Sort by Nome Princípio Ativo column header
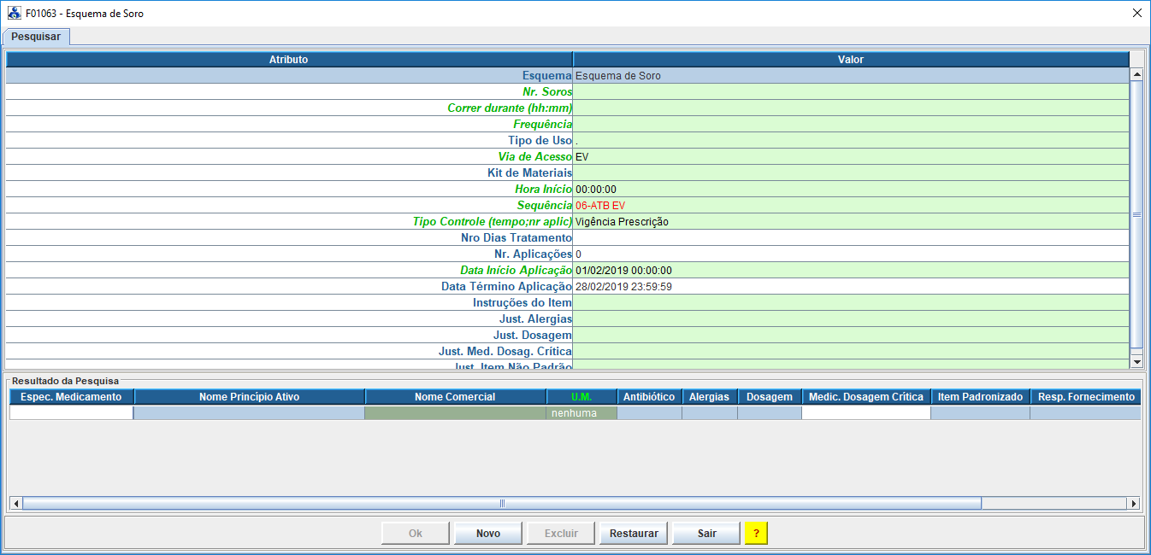 click(249, 397)
